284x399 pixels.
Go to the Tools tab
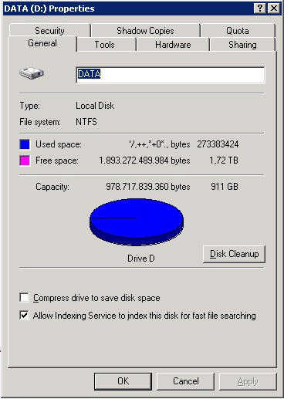click(x=105, y=45)
